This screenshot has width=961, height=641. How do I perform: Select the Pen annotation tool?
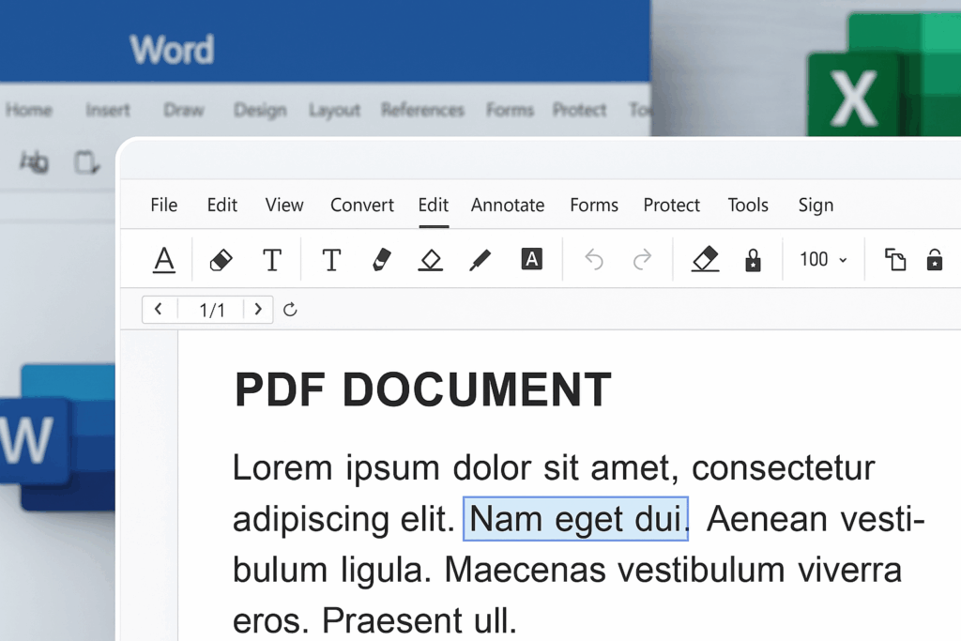click(480, 260)
